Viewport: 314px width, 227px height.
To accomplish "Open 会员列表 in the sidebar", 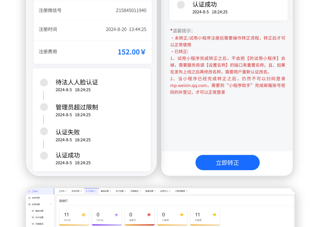I will coord(35,198).
